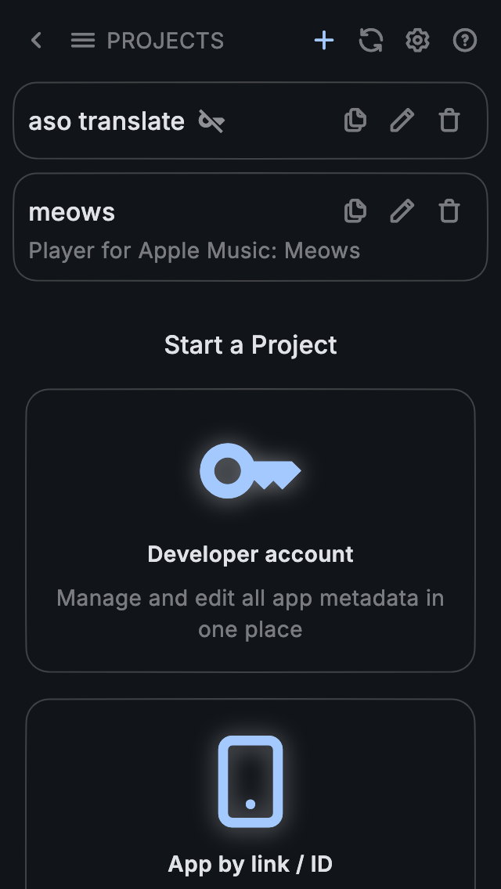The image size is (501, 889).
Task: Open the hamburger menu beside PROJECTS
Action: click(x=83, y=41)
